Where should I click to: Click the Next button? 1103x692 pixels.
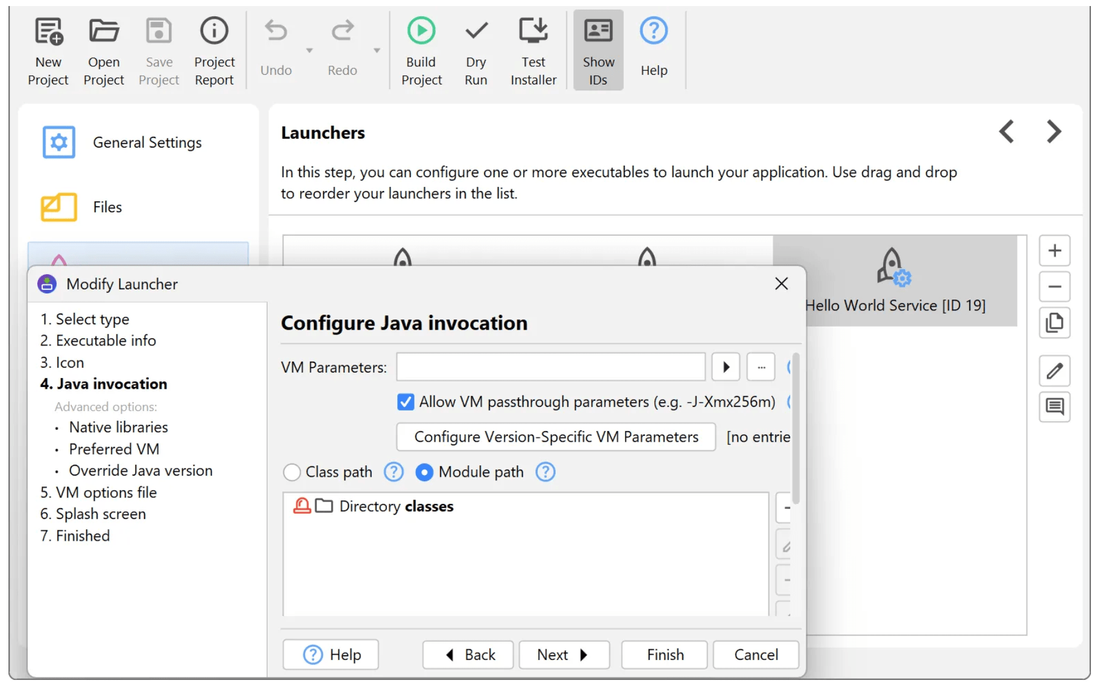564,655
